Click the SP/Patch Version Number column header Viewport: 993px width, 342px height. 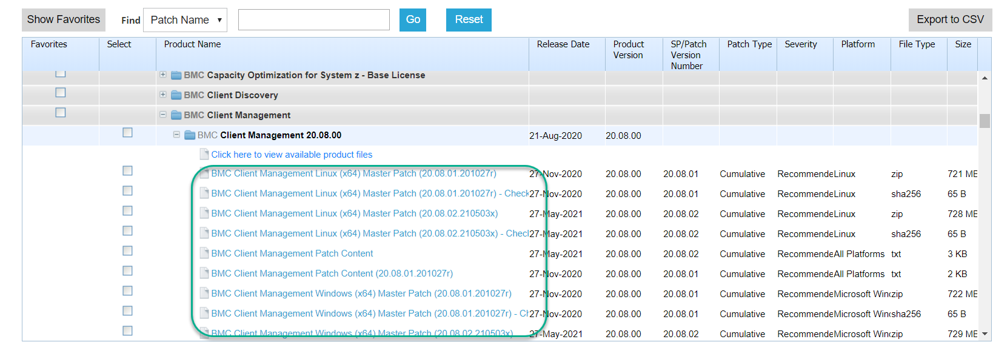[x=689, y=55]
